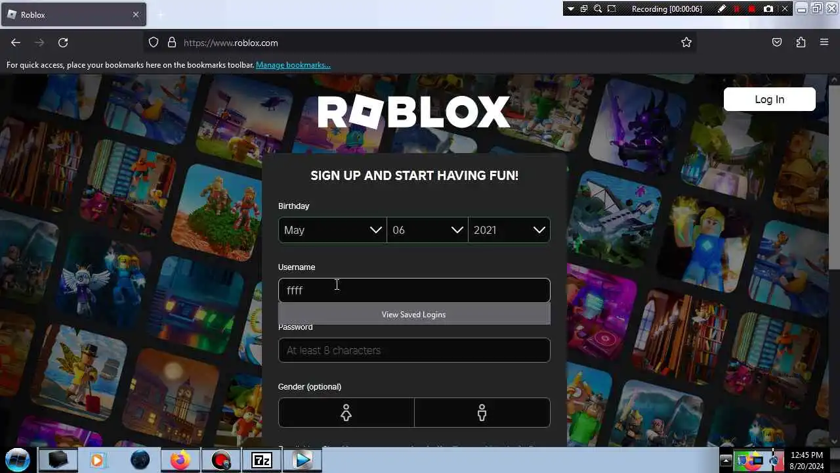Open the Firefox hamburger menu
This screenshot has height=473, width=840.
coord(824,43)
